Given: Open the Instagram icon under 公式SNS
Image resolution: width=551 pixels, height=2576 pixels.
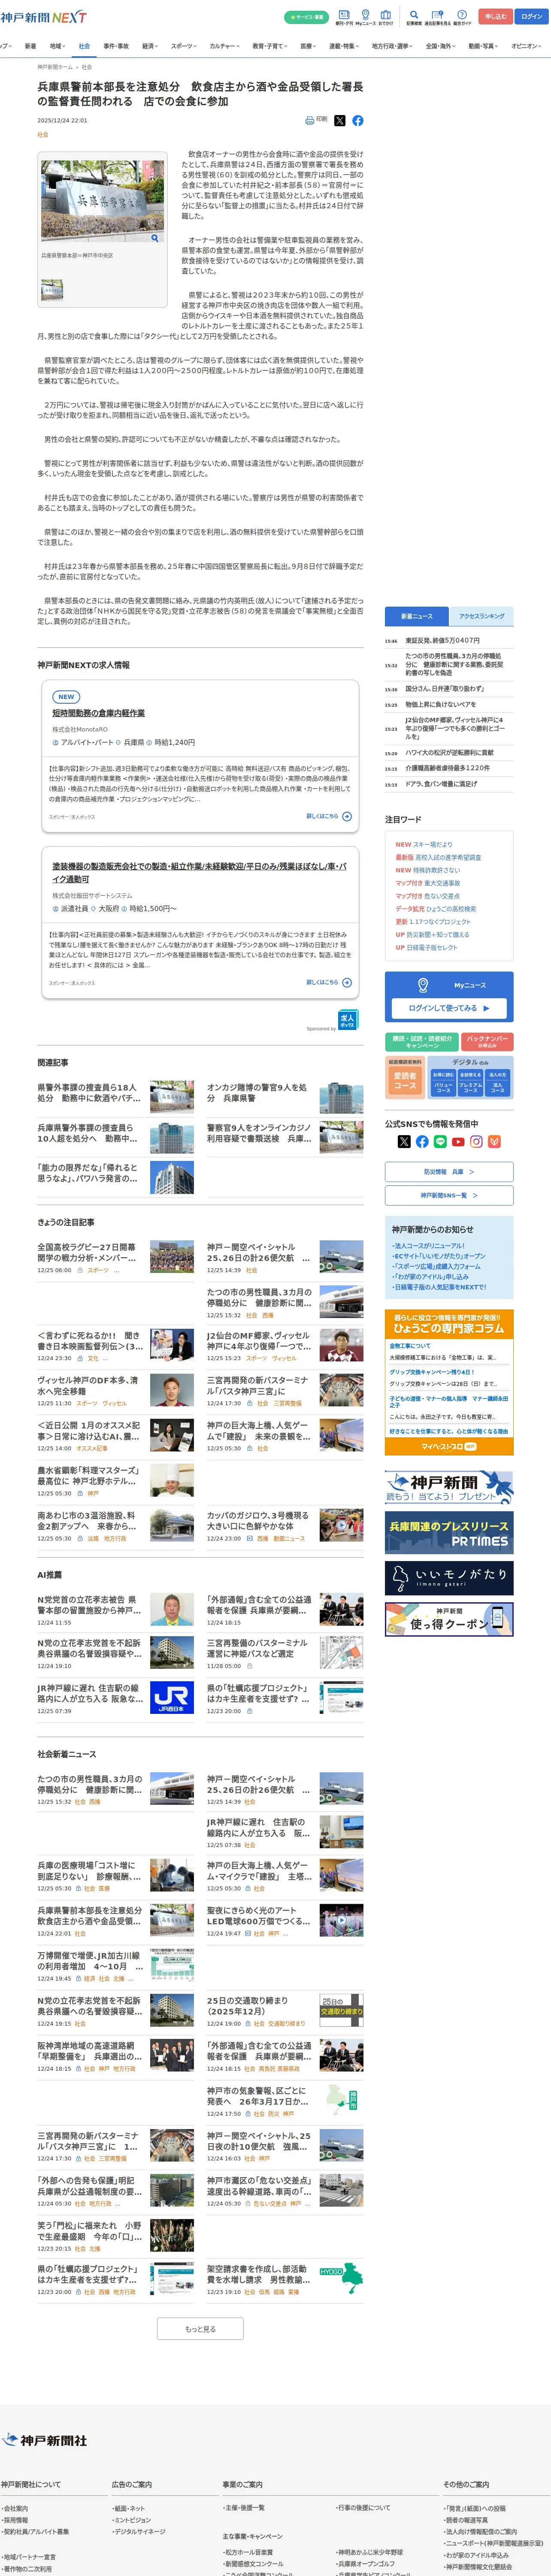Looking at the screenshot, I should pyautogui.click(x=476, y=1141).
